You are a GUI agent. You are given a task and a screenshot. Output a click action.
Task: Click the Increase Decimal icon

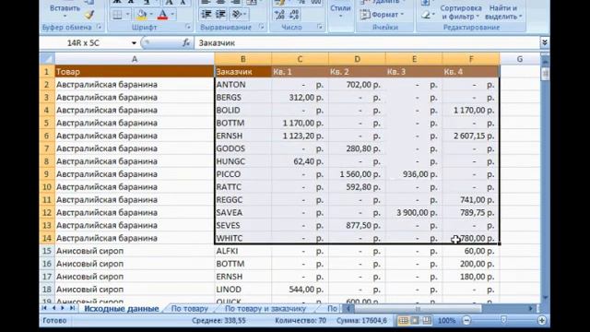[x=279, y=15]
